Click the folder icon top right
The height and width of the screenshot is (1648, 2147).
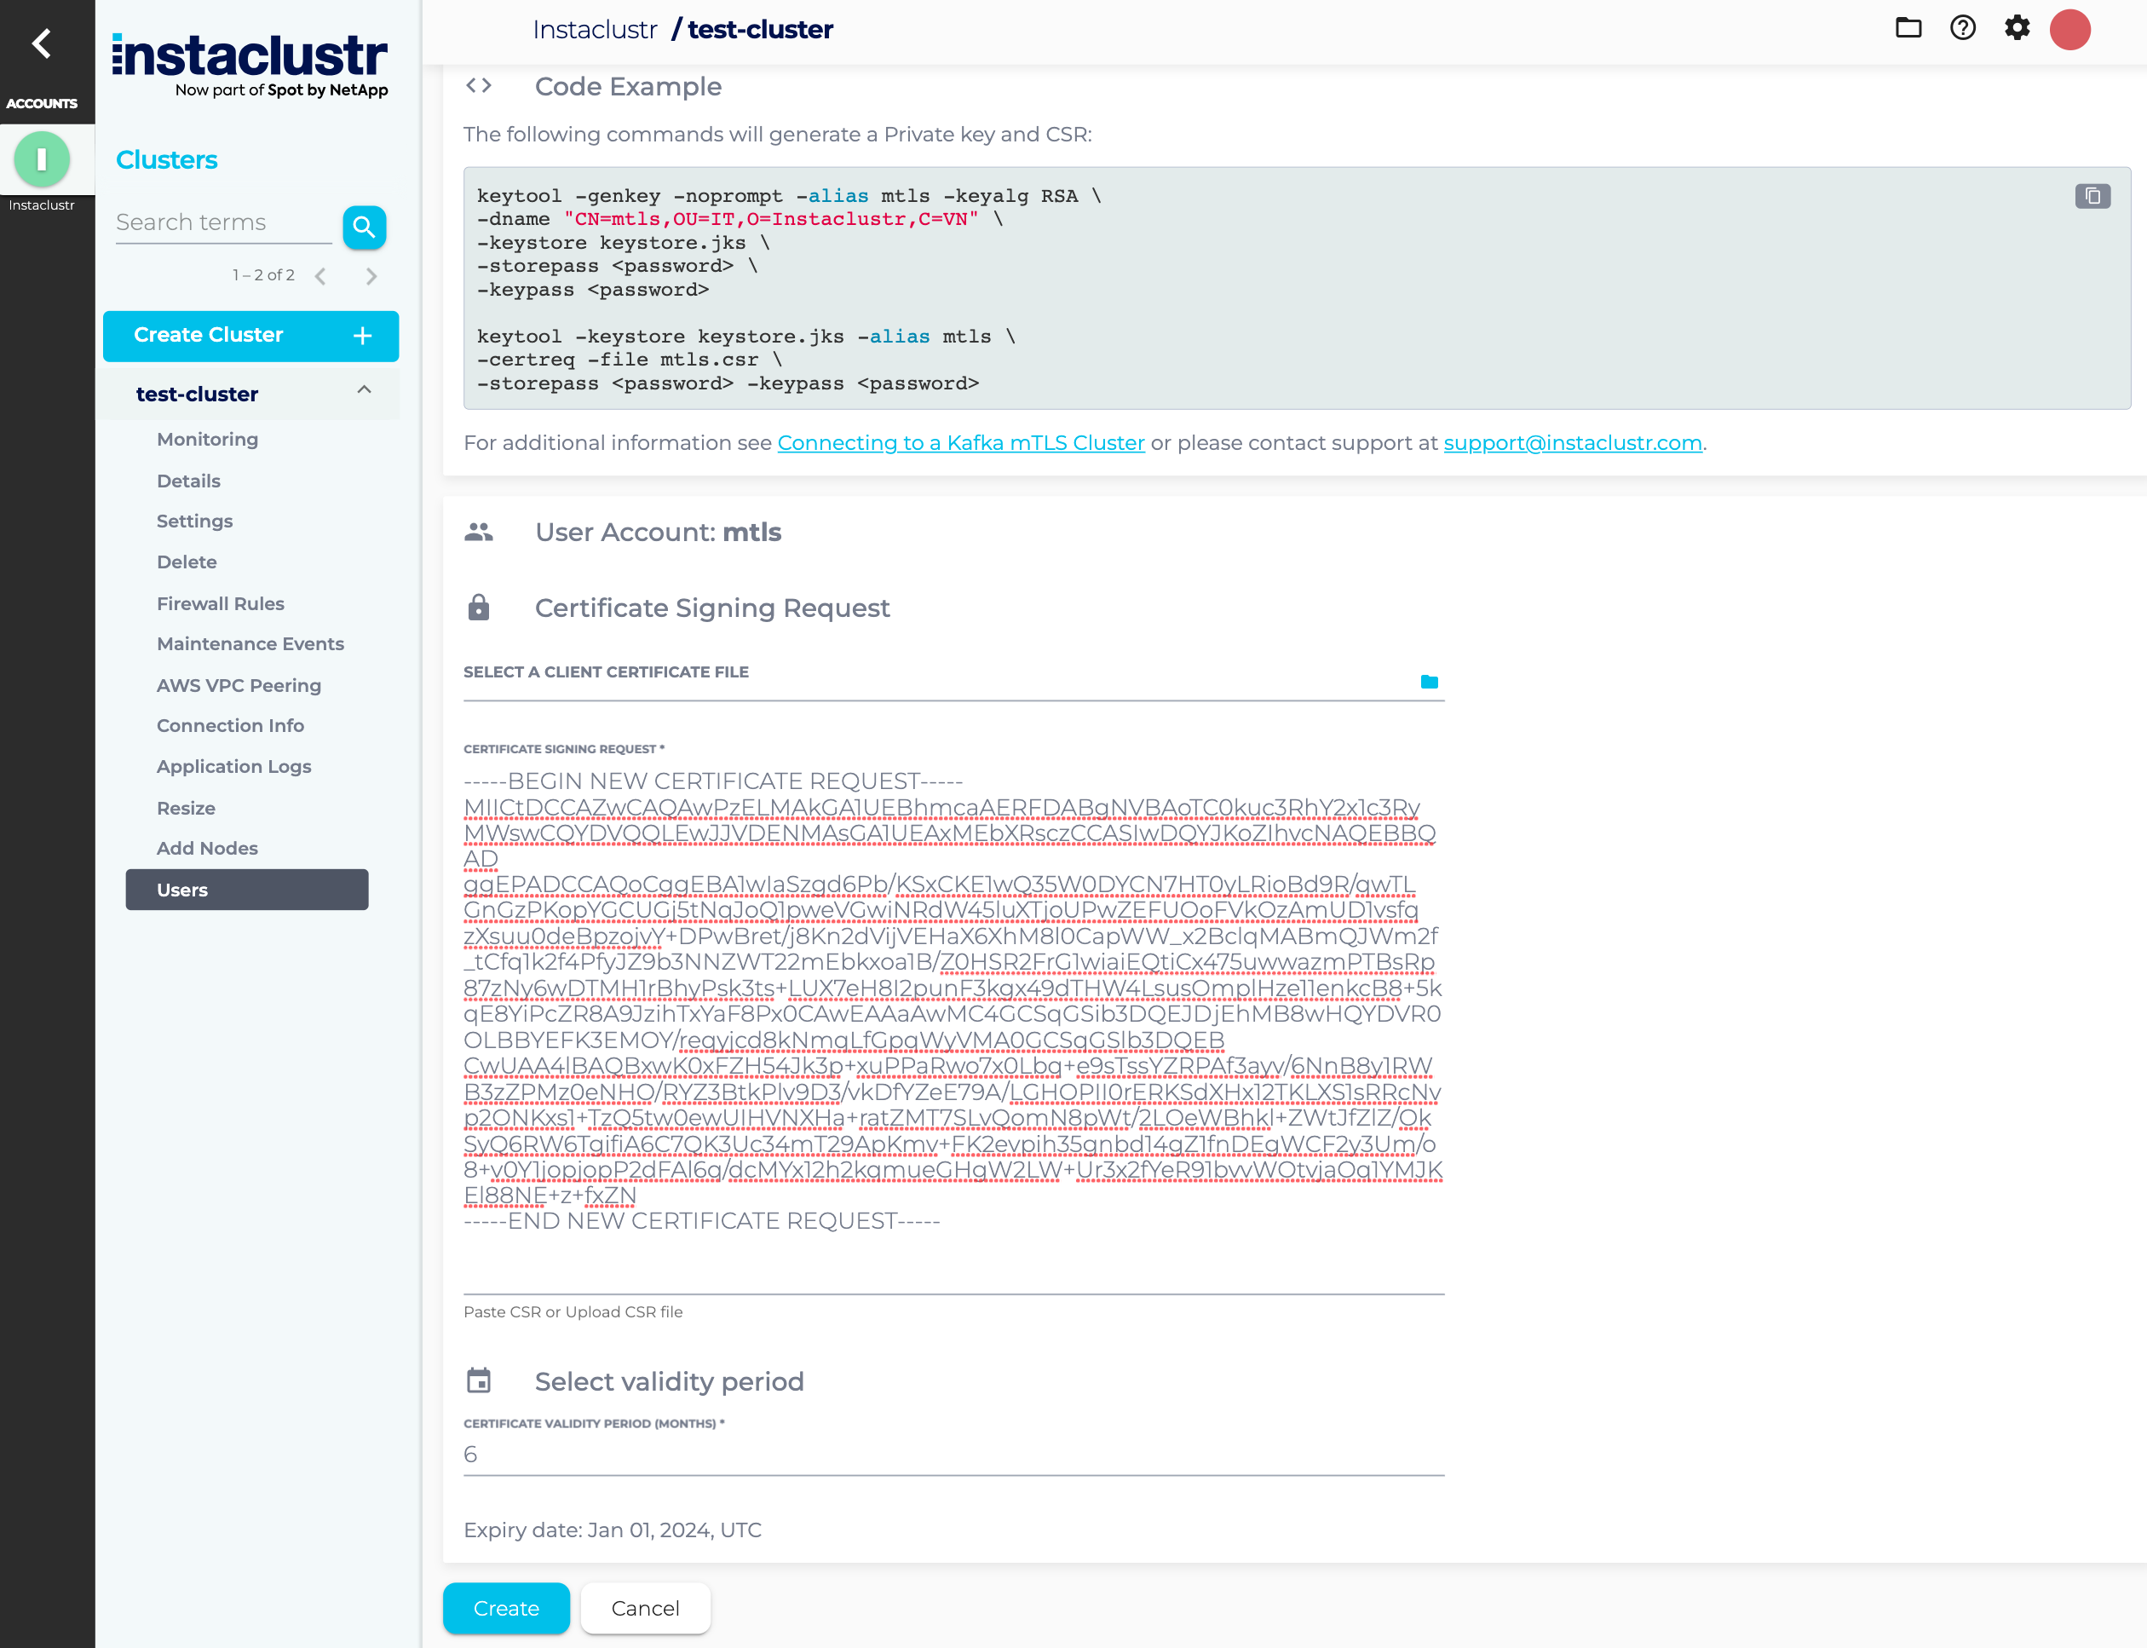pyautogui.click(x=1910, y=30)
